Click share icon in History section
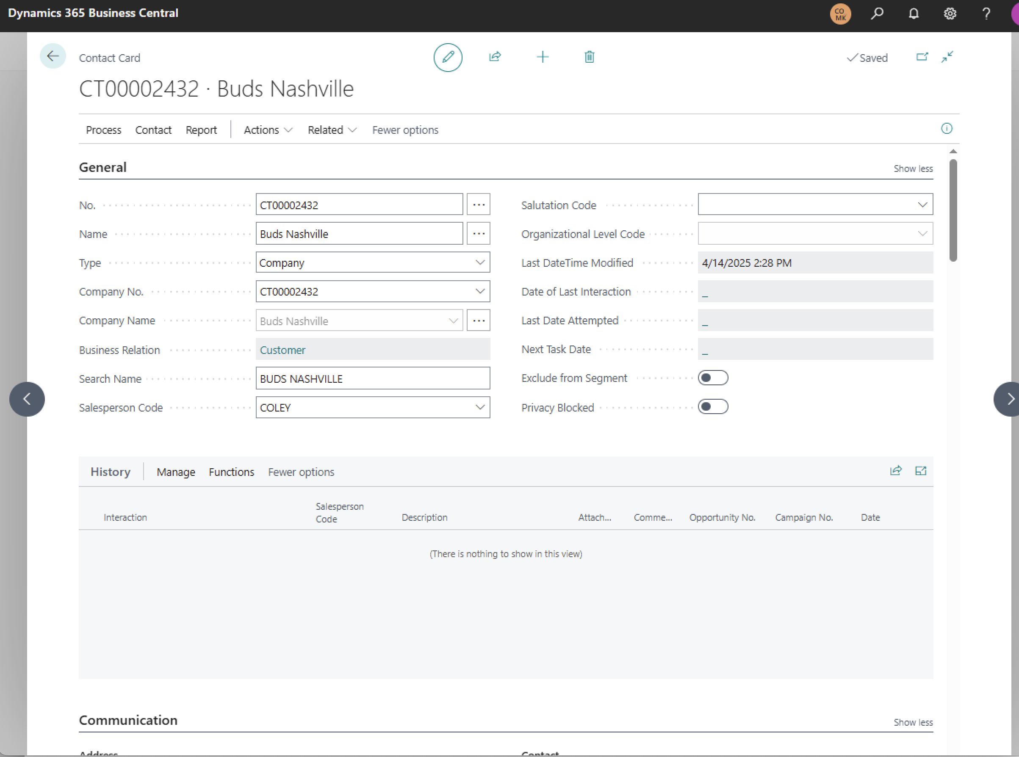 tap(896, 471)
